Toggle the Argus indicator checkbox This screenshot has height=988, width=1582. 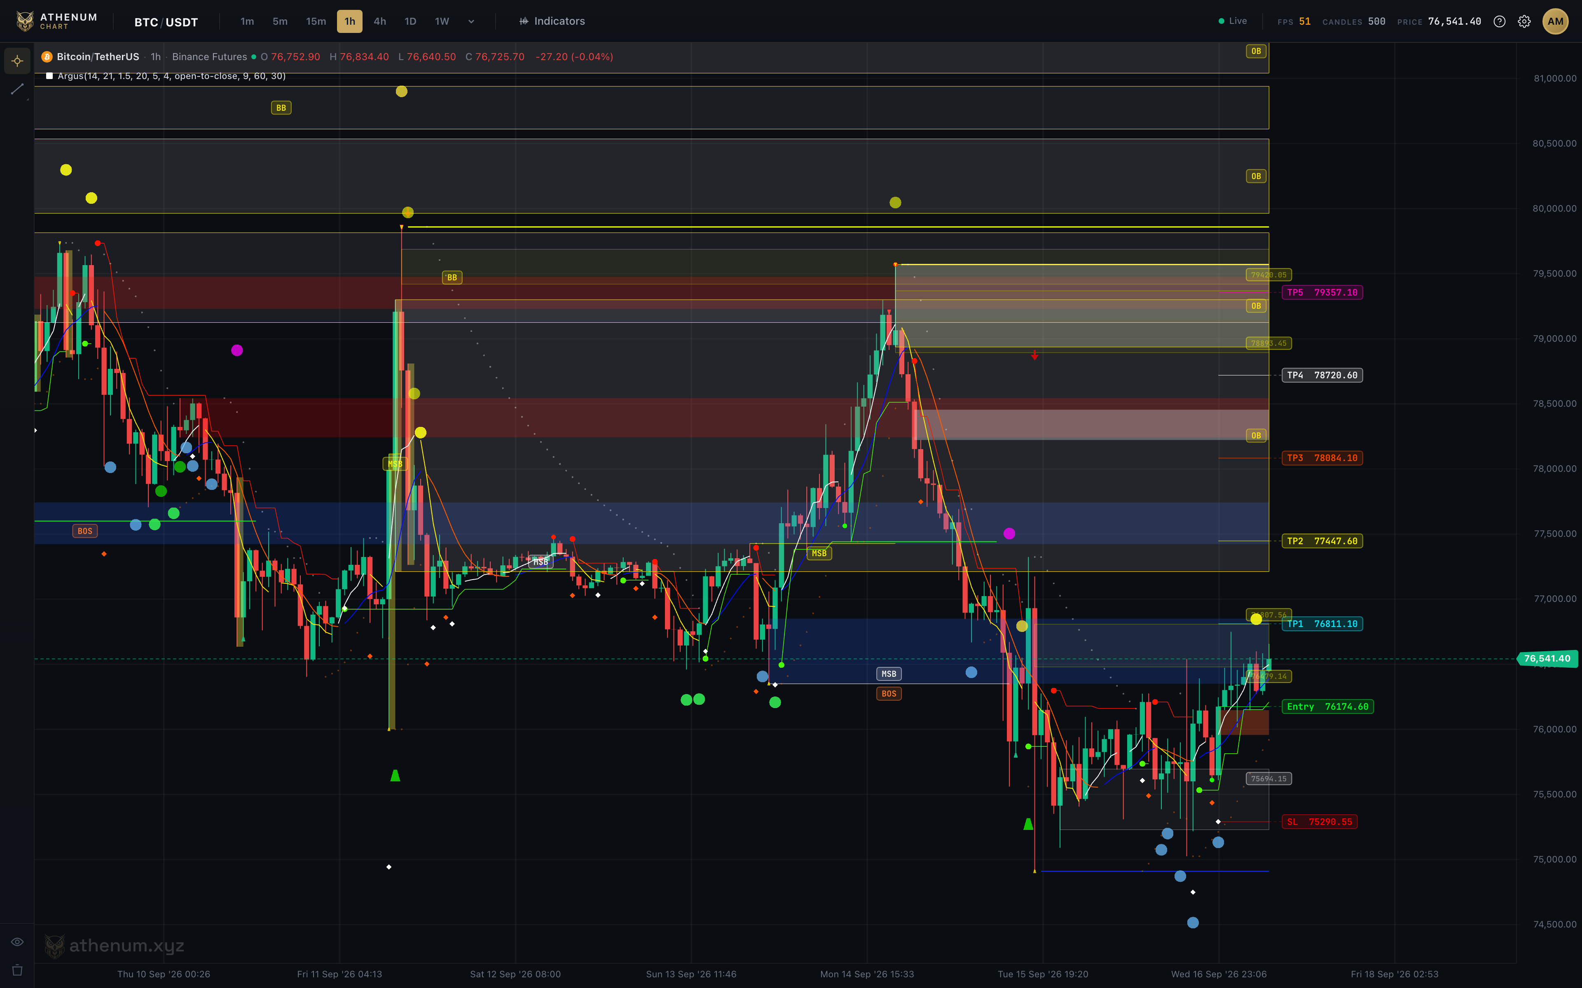pyautogui.click(x=49, y=76)
